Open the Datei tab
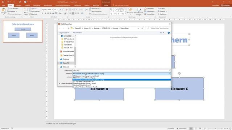Viewport: 232px width, 130px height. point(3,5)
